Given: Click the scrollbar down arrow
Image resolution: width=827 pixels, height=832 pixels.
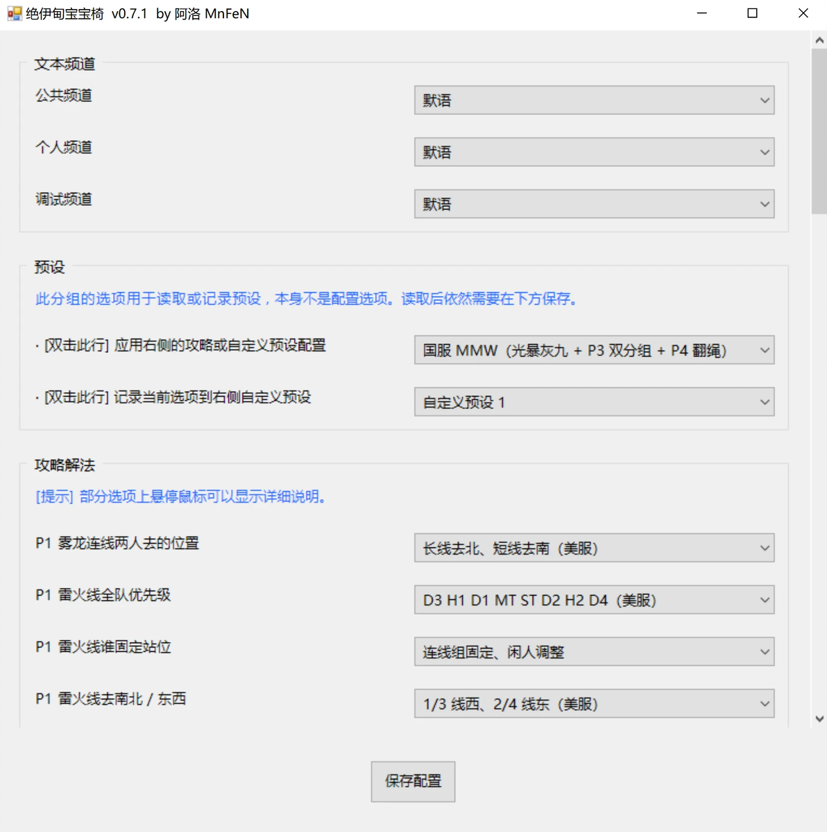Looking at the screenshot, I should (x=819, y=719).
